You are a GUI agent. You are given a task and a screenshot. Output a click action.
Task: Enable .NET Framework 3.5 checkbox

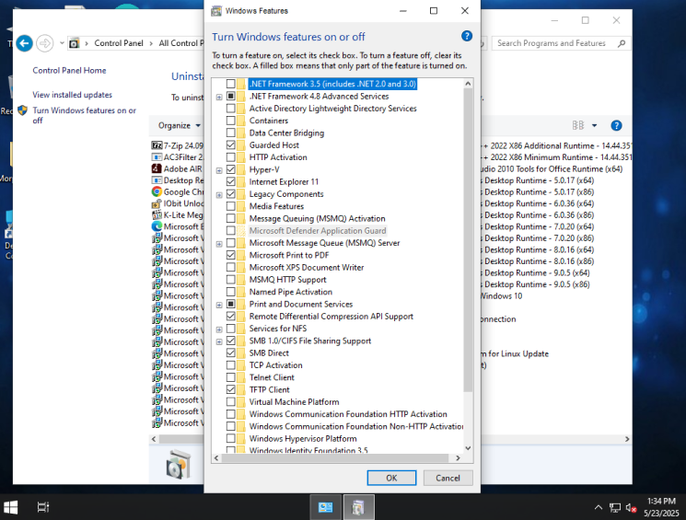point(230,84)
